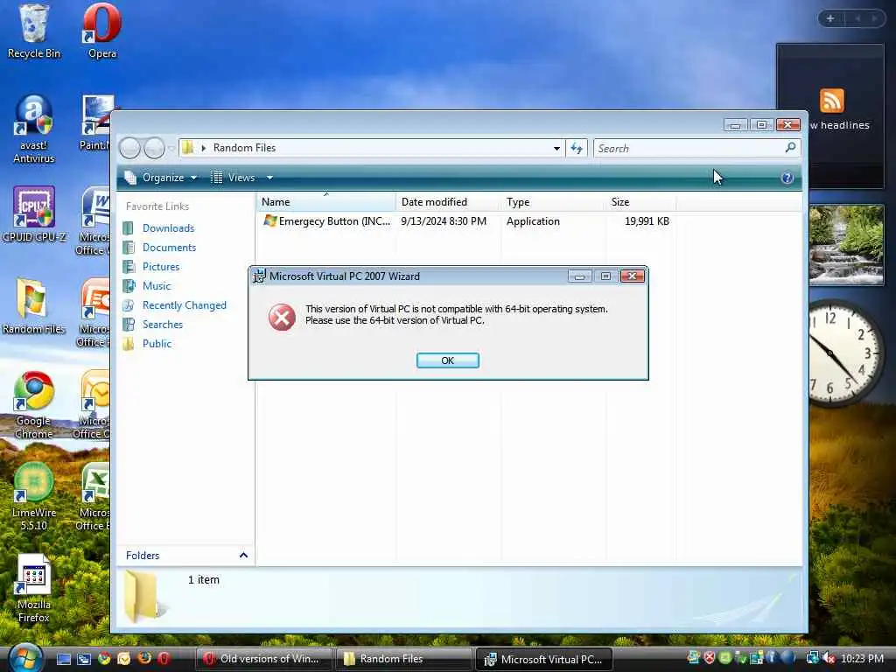Sort files by the Name column header
The image size is (896, 672).
tap(325, 202)
